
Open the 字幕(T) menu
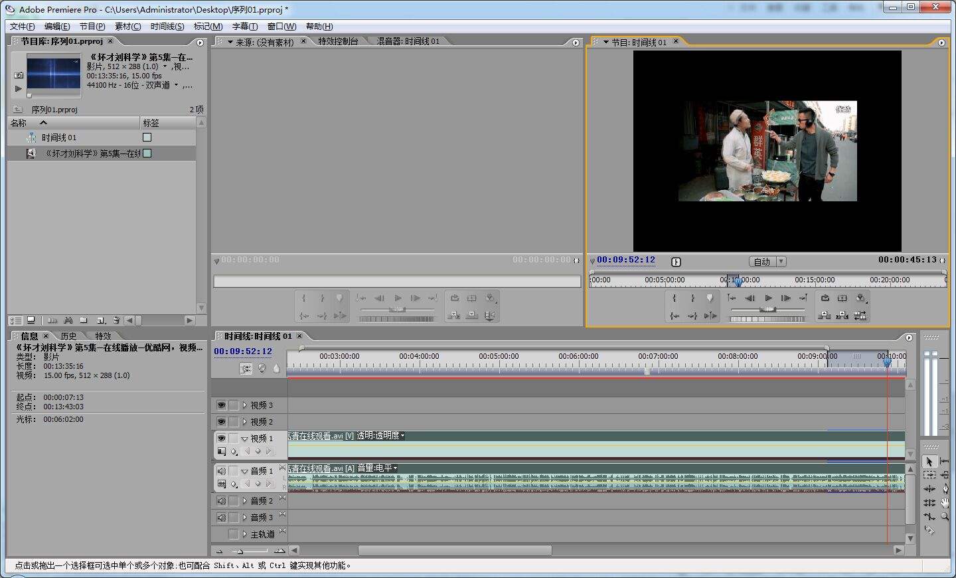click(244, 27)
